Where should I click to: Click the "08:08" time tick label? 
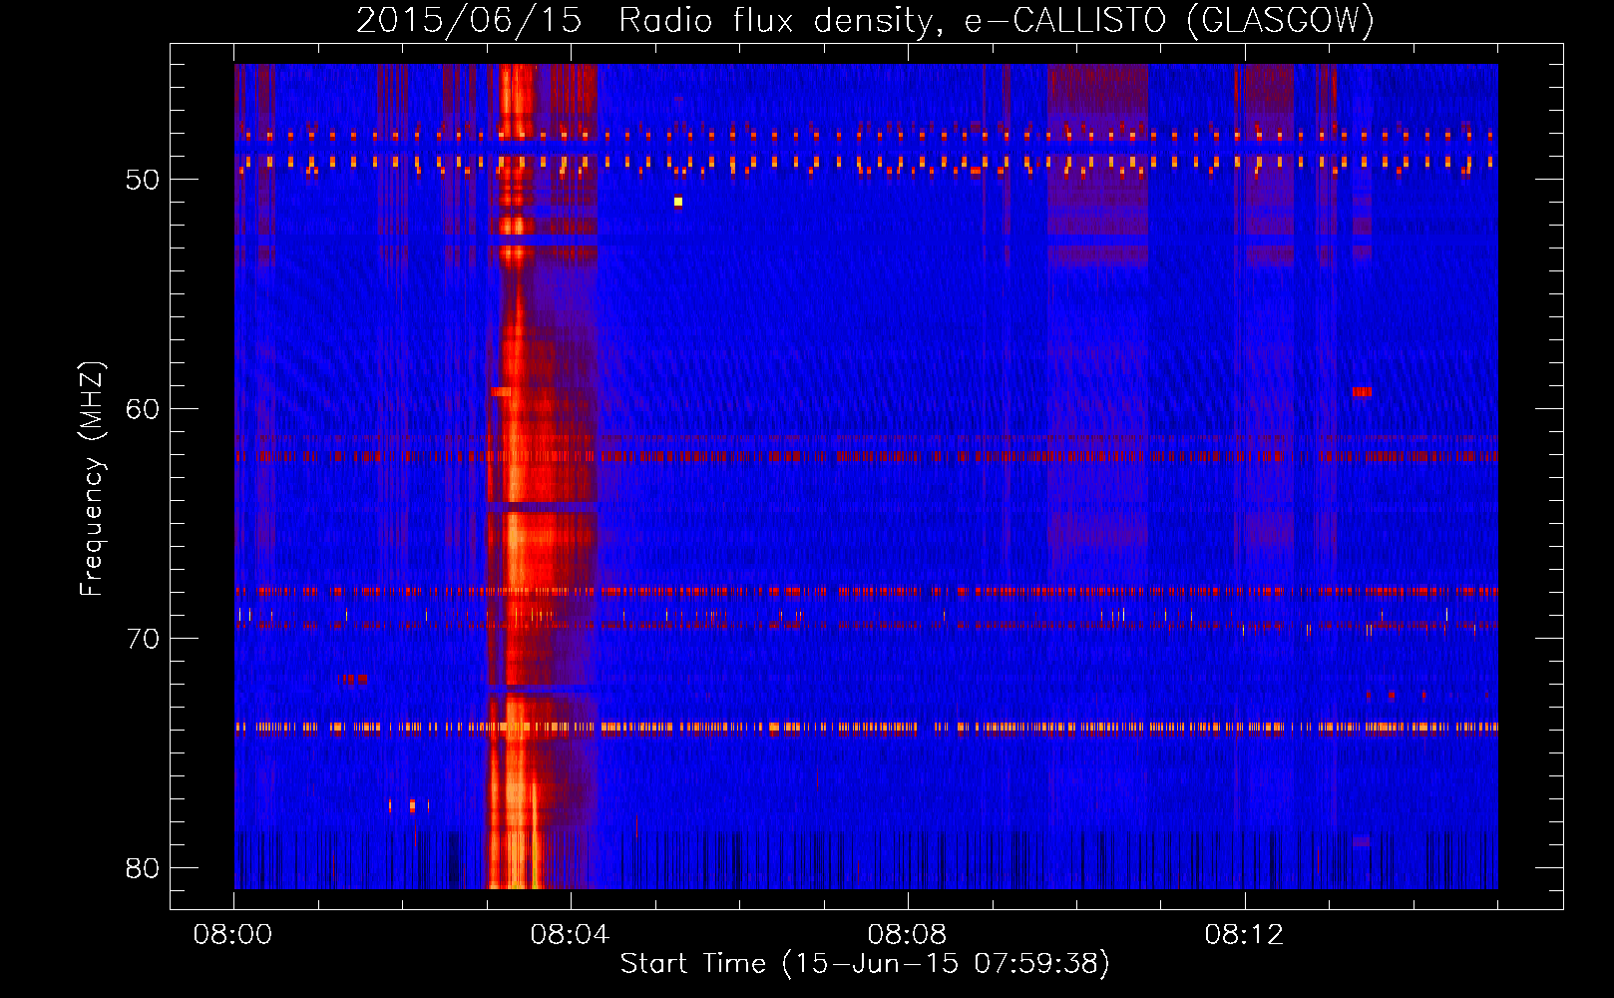point(908,935)
